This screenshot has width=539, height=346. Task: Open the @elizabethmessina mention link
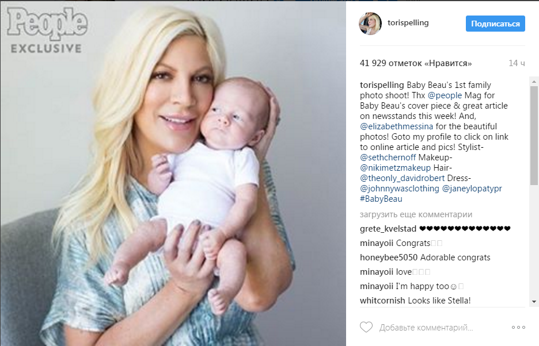(396, 126)
